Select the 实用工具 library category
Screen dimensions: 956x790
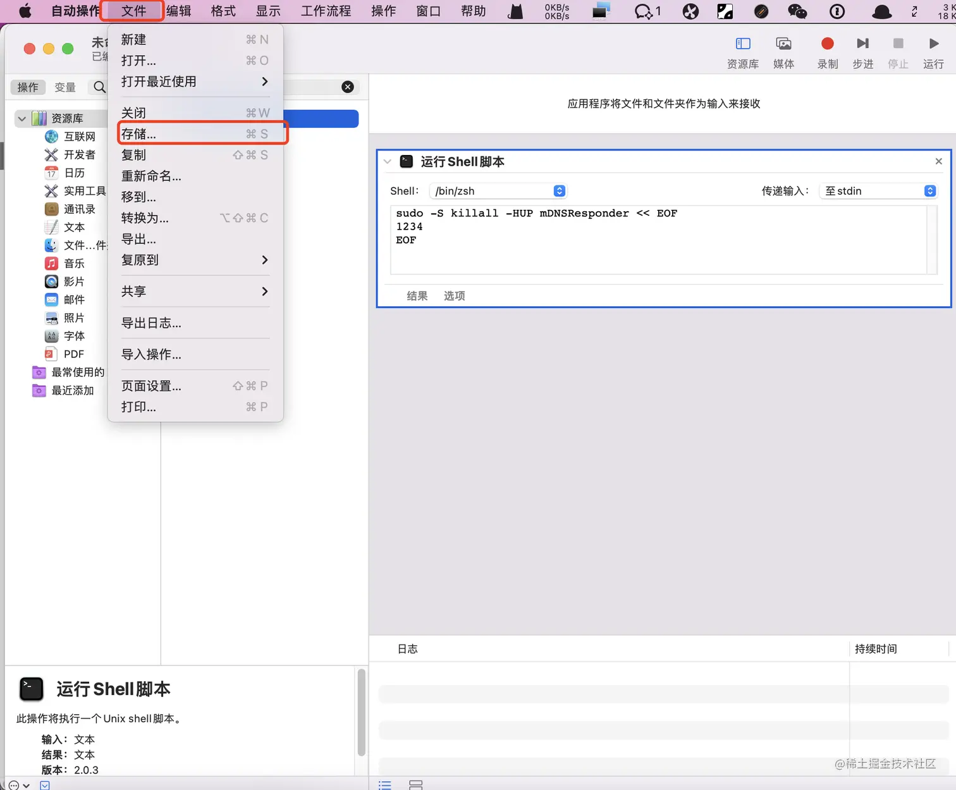[75, 191]
